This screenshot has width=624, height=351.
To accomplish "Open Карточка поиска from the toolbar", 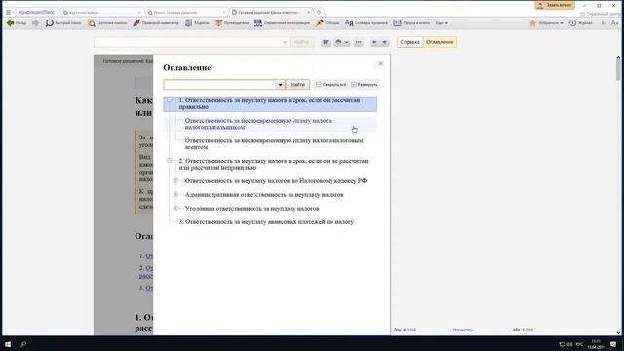I will tap(107, 23).
